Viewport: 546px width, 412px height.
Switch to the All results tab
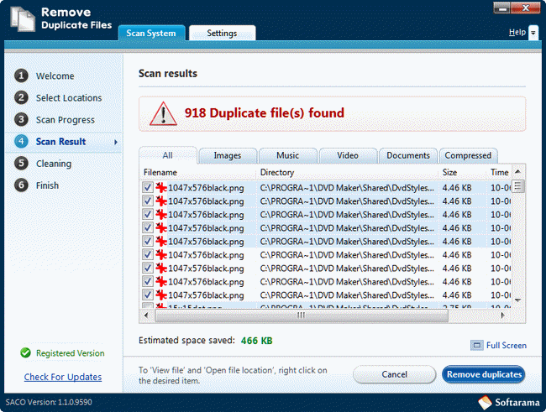[x=168, y=155]
